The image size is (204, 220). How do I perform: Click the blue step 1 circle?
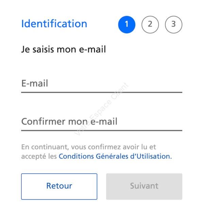(126, 25)
